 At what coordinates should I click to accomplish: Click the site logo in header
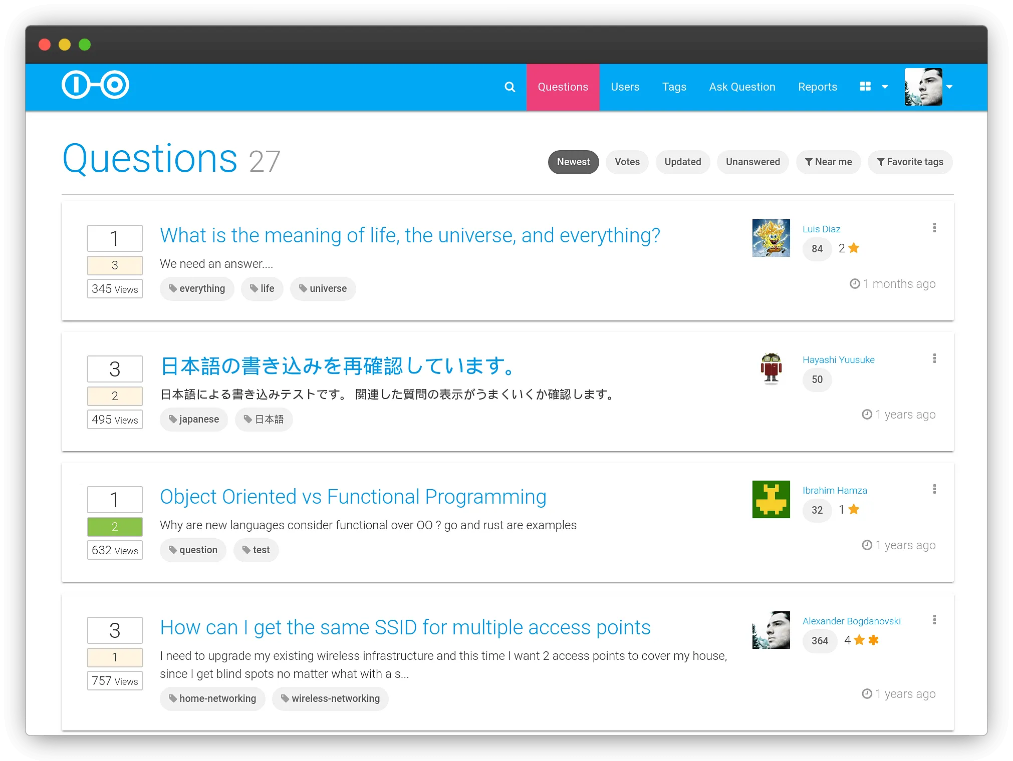point(95,85)
